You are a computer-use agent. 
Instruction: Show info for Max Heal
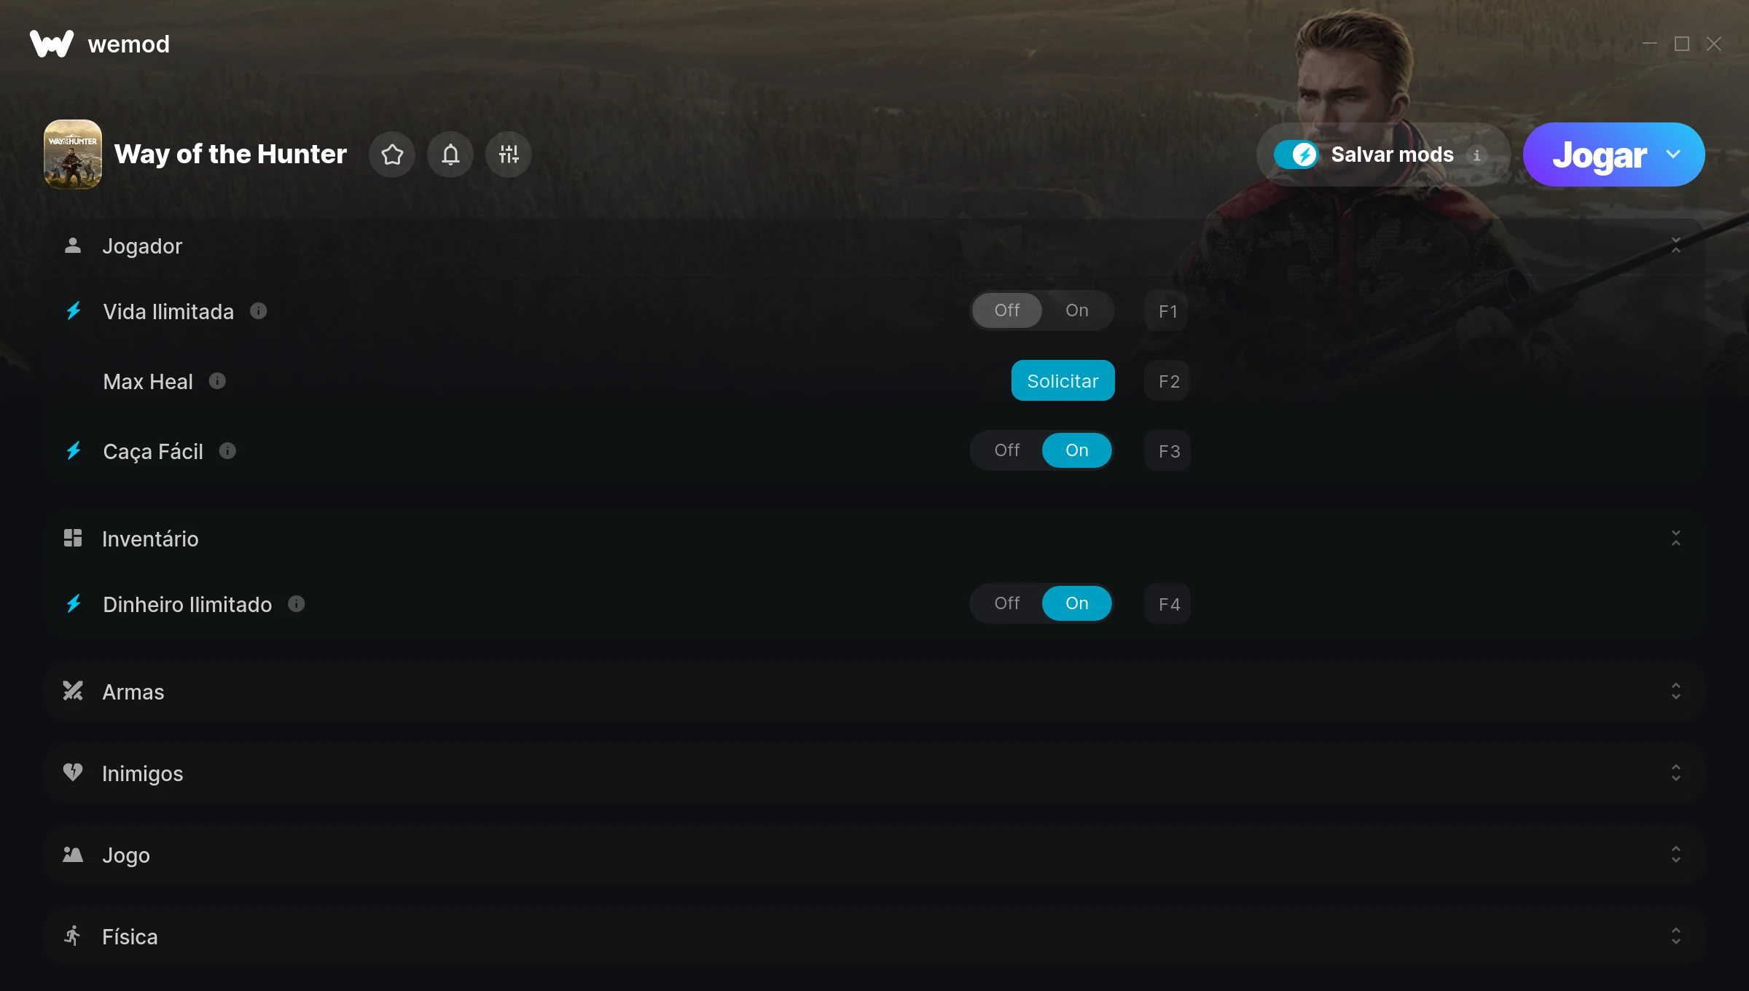(x=217, y=381)
